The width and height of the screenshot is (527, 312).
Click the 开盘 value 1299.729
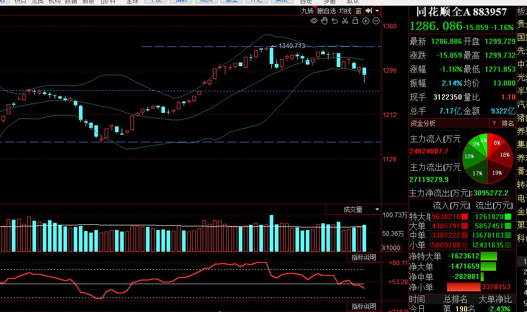click(500, 41)
